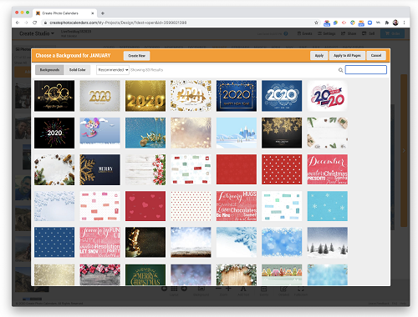Image resolution: width=418 pixels, height=317 pixels.
Task: Pick light blue snowflakes background
Action: pos(328,206)
